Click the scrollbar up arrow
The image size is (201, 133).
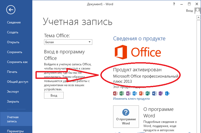[198, 17]
